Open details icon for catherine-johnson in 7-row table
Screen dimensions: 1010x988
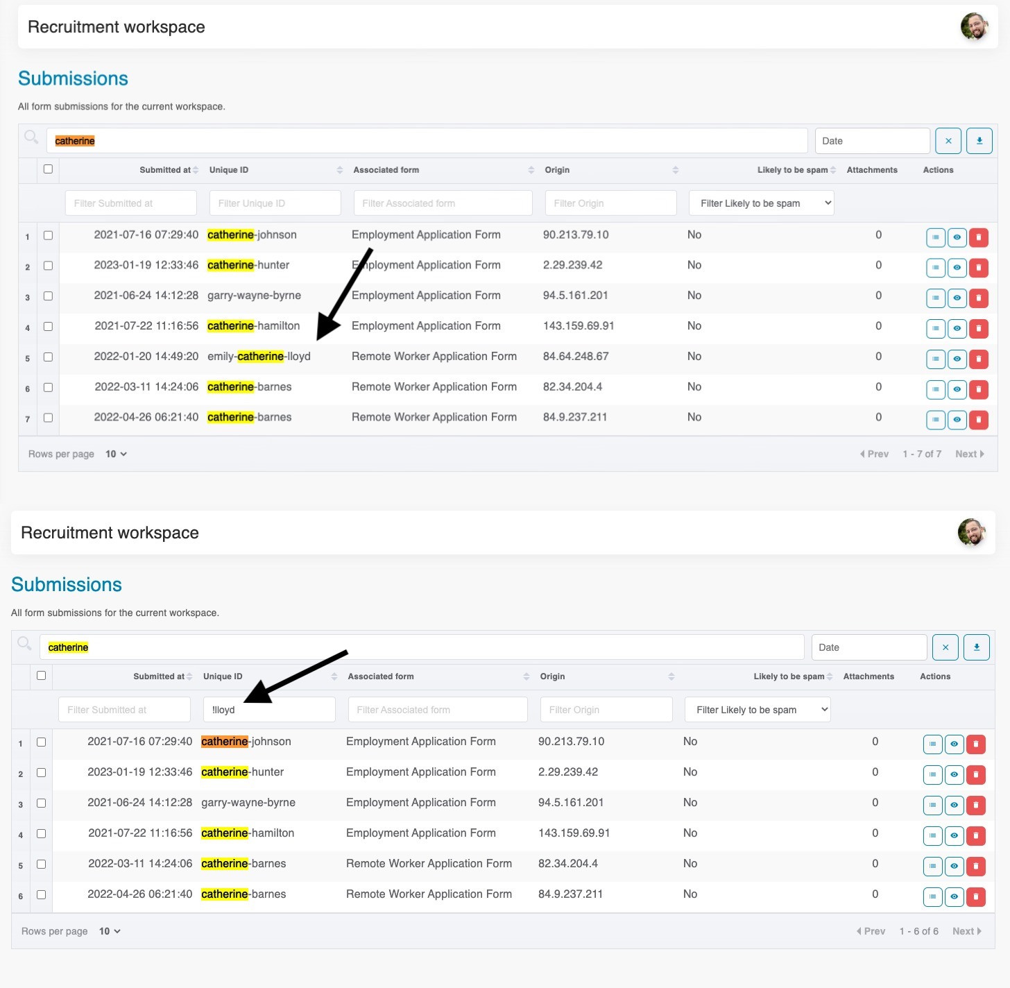click(936, 238)
